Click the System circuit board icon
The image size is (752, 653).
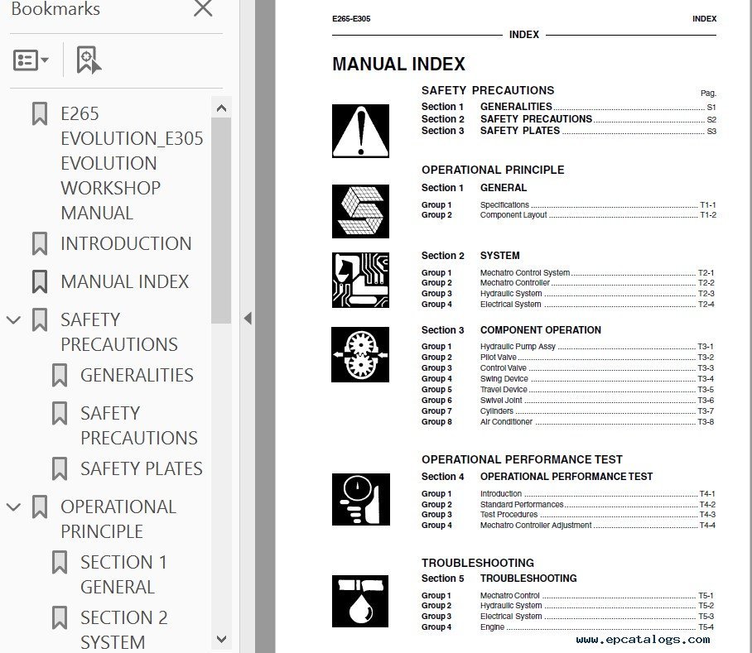[360, 280]
